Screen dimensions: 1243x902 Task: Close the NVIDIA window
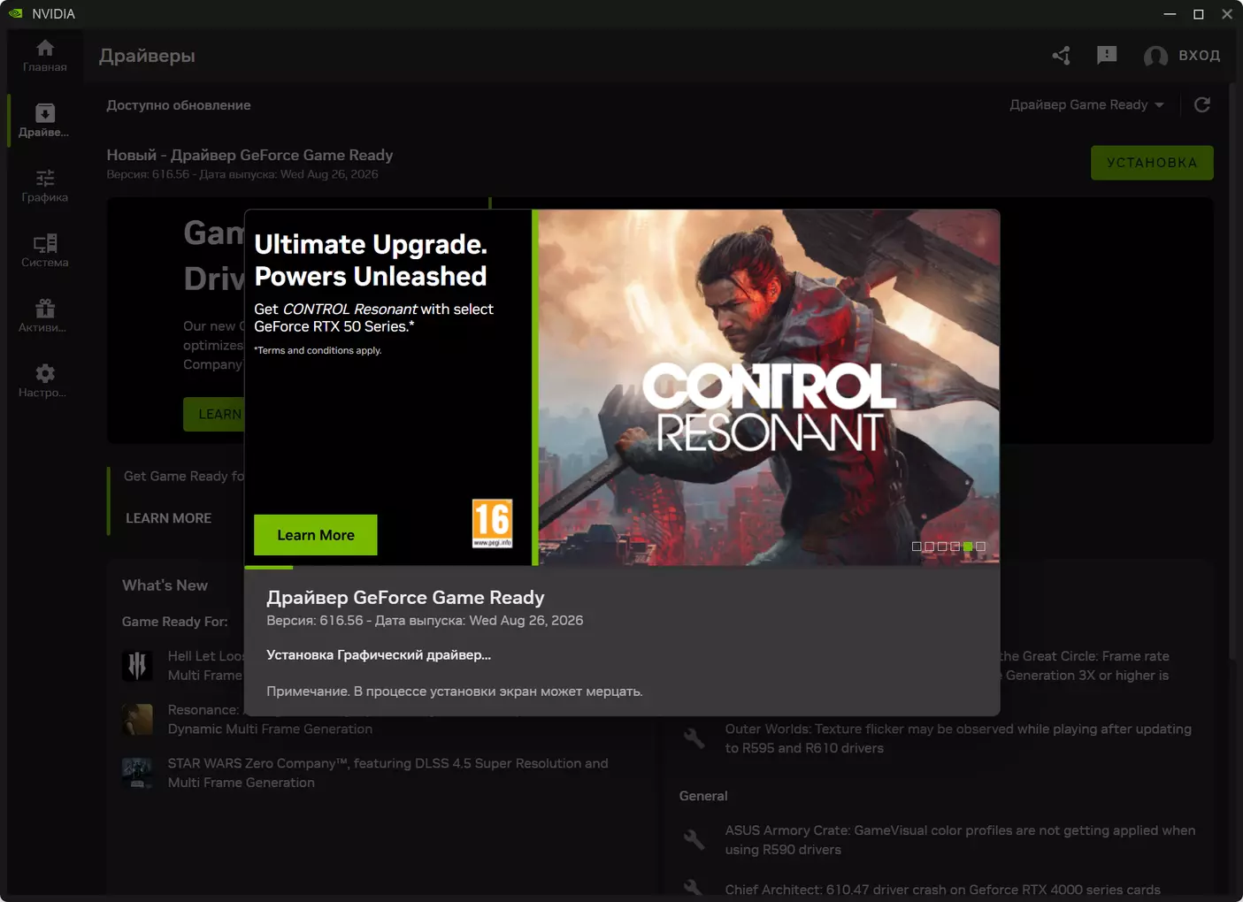point(1227,13)
